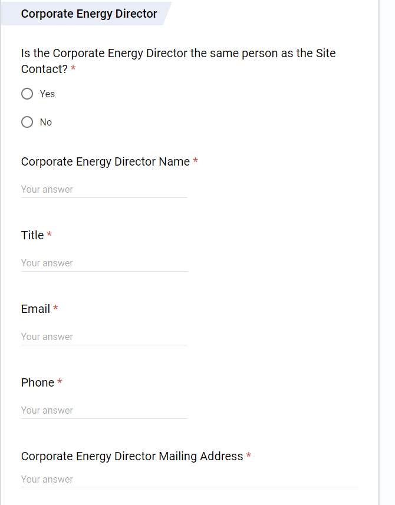Click the 'Corporate Energy Director Mailing Address' label
395x505 pixels.
(132, 456)
